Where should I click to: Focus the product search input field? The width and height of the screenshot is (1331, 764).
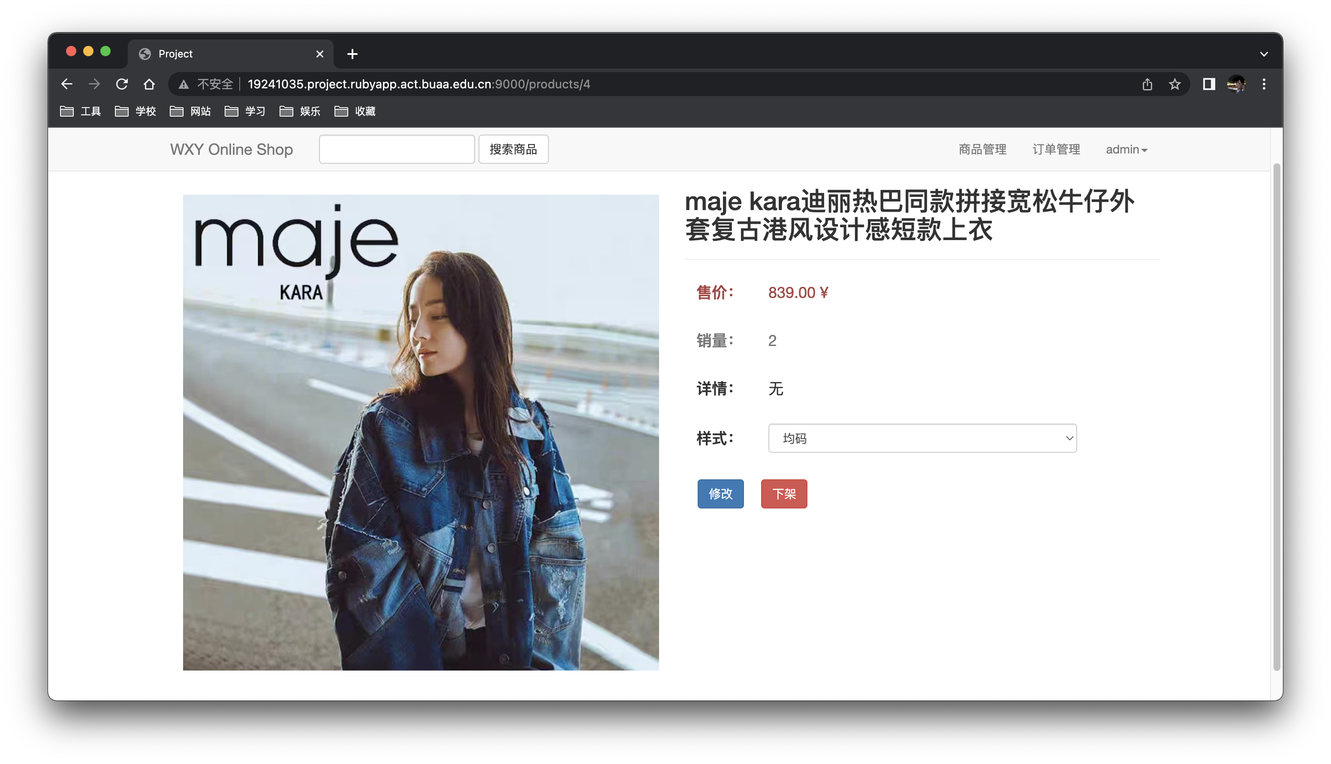pyautogui.click(x=397, y=150)
